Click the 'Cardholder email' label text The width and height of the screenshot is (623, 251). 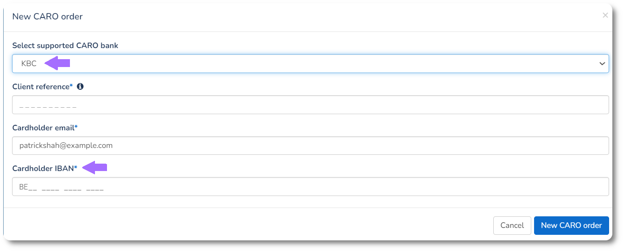click(43, 128)
